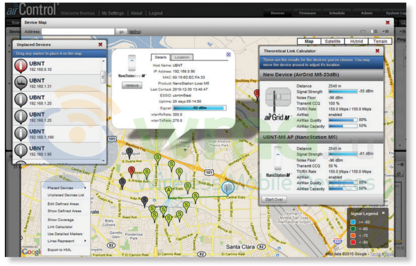
Task: Choose Unplaced Devices List from the context menu
Action: pos(66,195)
